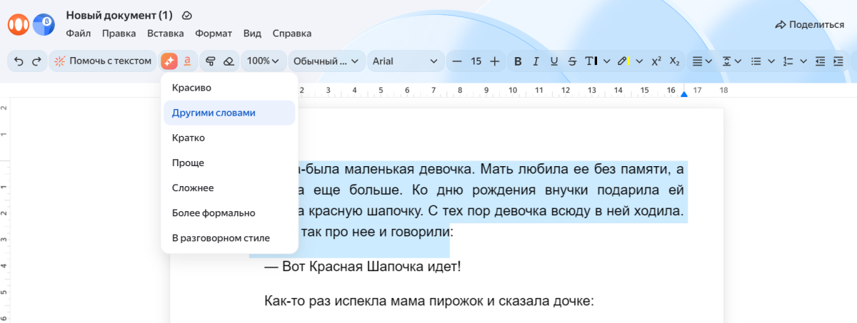Choose 'Другими словами' from the rewrite menu
The width and height of the screenshot is (857, 323).
214,113
